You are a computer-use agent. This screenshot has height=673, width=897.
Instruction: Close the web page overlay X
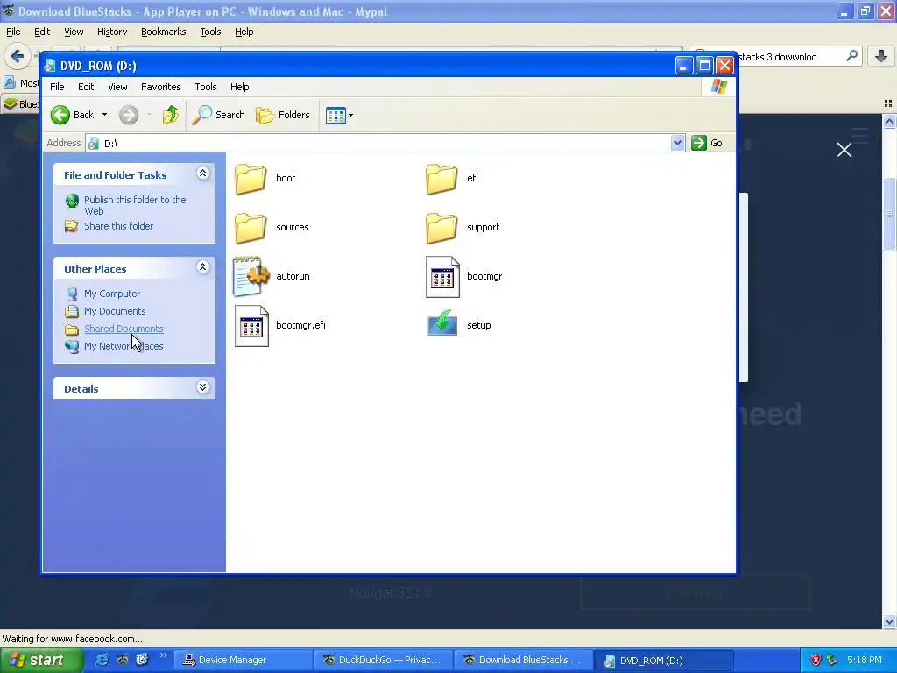click(844, 150)
